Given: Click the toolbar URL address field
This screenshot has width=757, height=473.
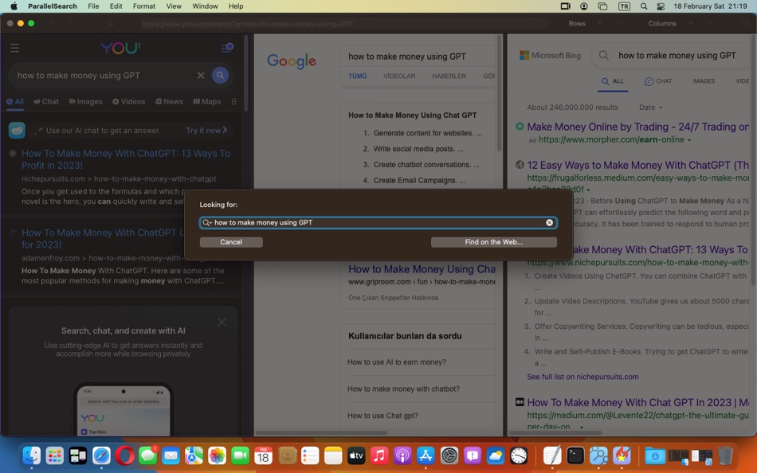Looking at the screenshot, I should [343, 23].
